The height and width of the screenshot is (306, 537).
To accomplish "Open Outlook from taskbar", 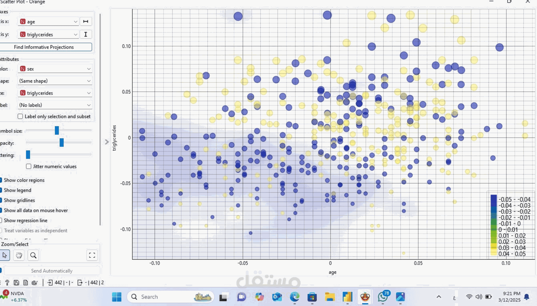I will point(277,297).
